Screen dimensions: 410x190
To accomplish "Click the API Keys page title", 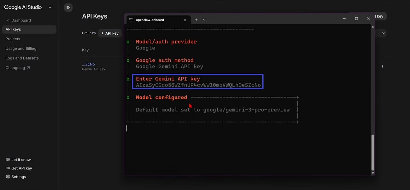I will (95, 16).
